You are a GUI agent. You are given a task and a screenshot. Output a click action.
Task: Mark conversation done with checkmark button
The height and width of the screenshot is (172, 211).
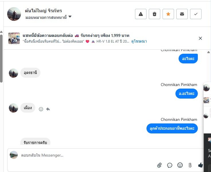[x=196, y=14]
